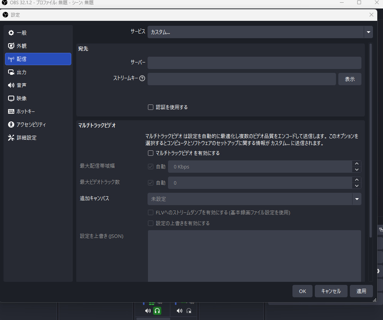Switch to the 出力 settings category
The height and width of the screenshot is (320, 383).
click(x=38, y=72)
